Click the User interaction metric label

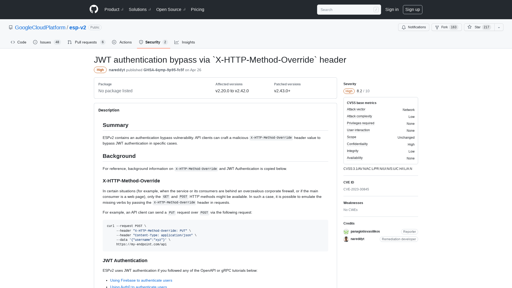pos(358,130)
